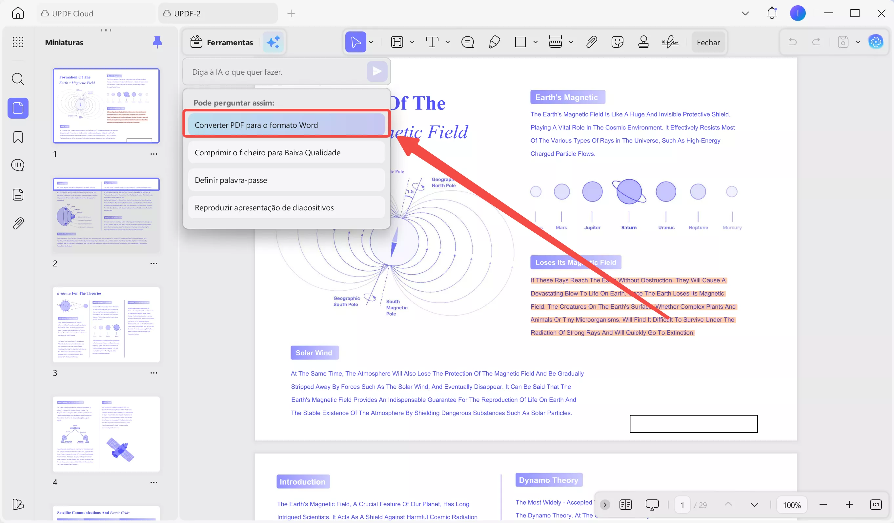Open the Search panel
The width and height of the screenshot is (894, 523).
18,79
